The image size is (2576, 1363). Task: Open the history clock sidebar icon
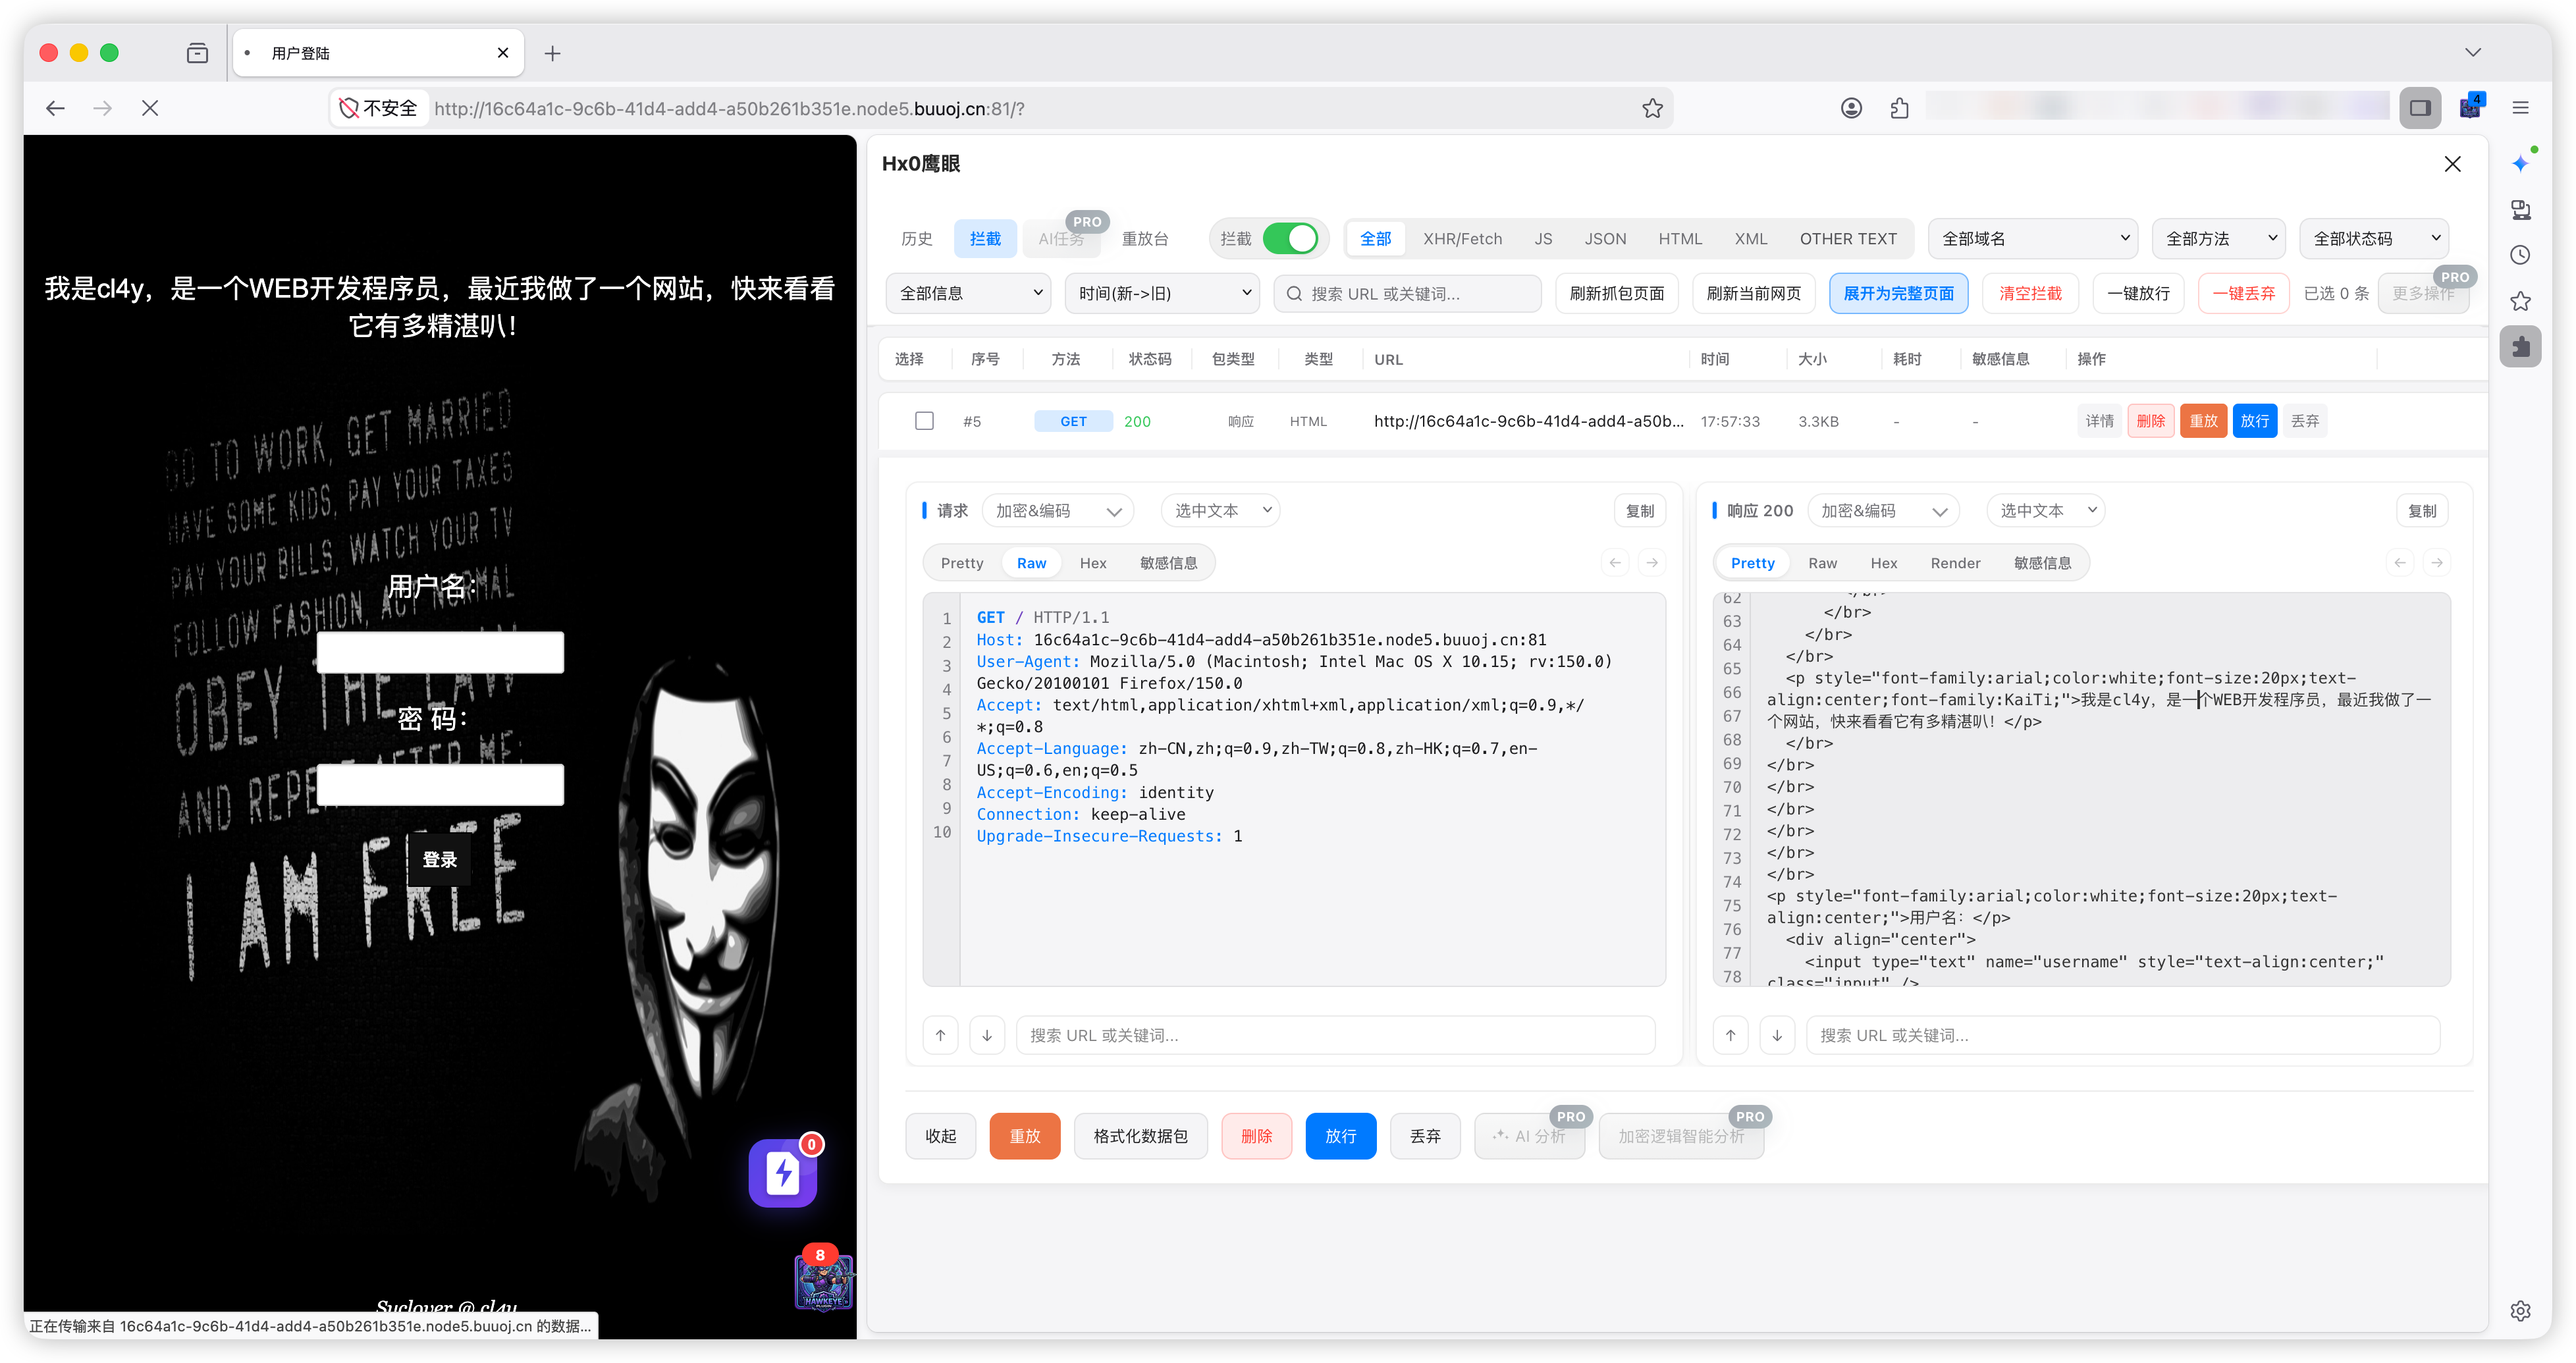[x=2520, y=255]
